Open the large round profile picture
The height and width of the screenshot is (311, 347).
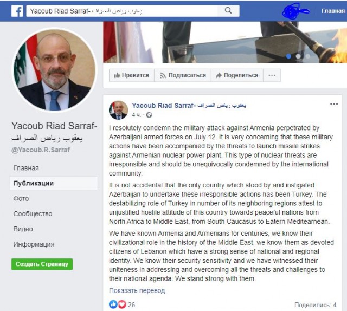pos(55,70)
